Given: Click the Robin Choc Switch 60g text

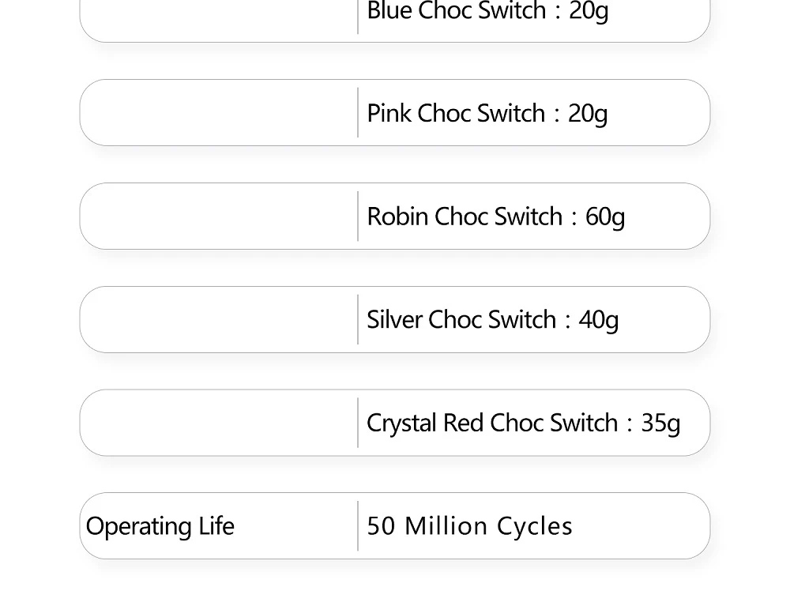Looking at the screenshot, I should point(495,216).
